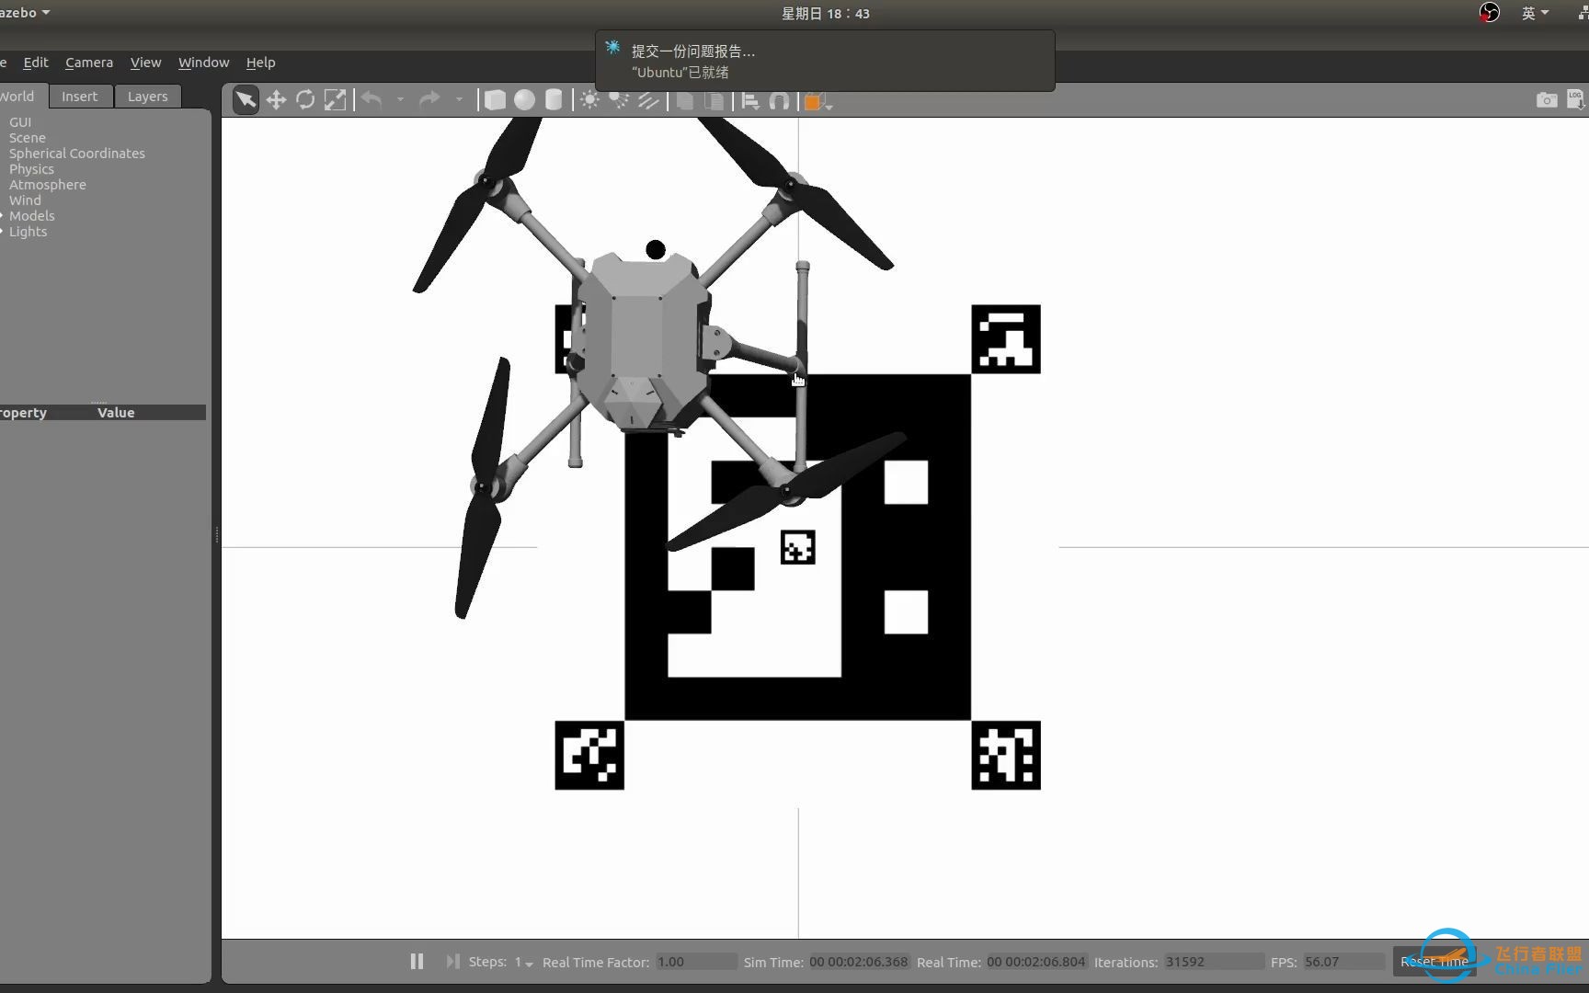
Task: Click the redo arrow icon
Action: click(429, 99)
